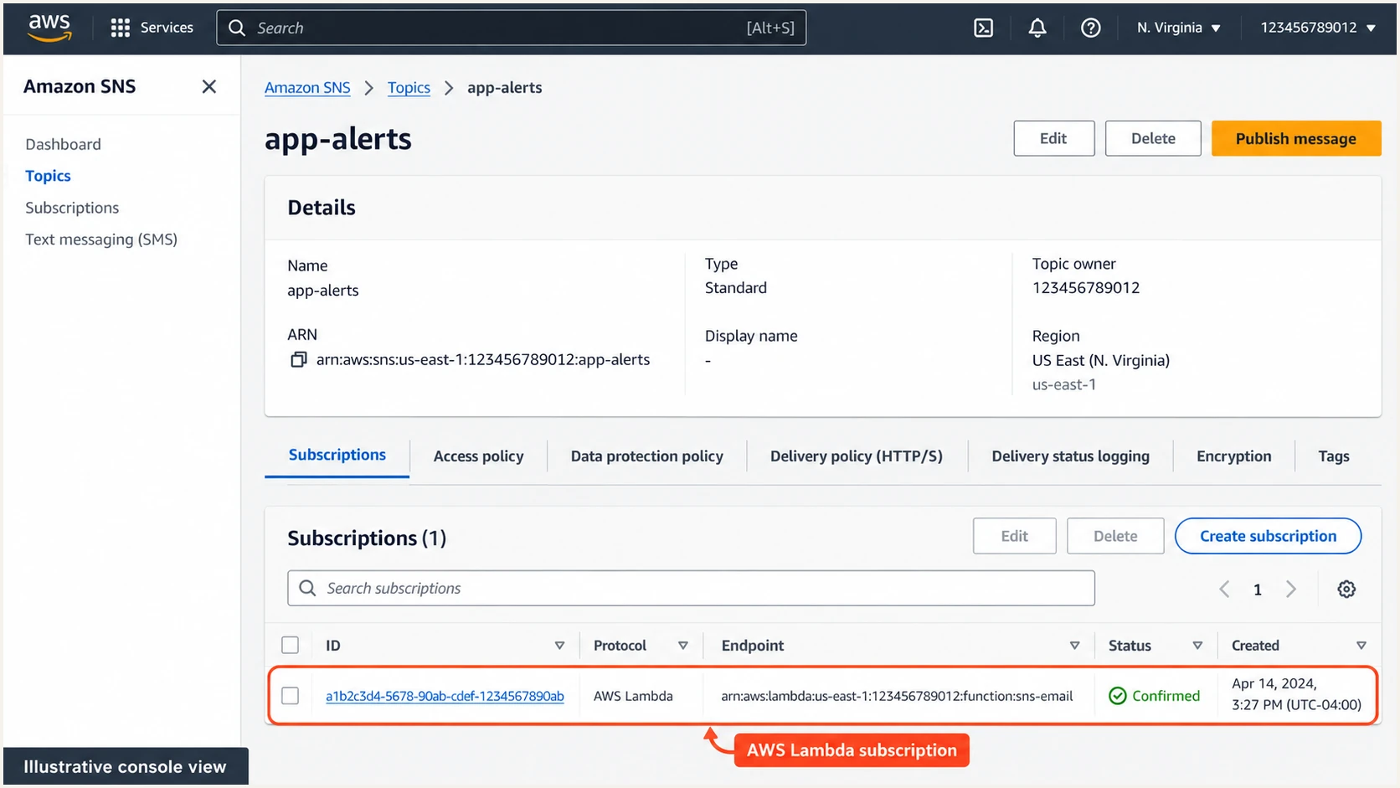Screen dimensions: 1400x788
Task: Click Topics breadcrumb link
Action: (x=409, y=88)
